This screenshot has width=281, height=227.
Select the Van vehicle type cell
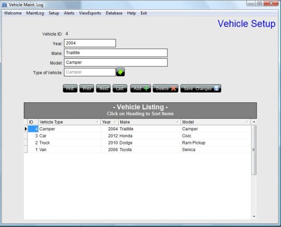point(70,150)
